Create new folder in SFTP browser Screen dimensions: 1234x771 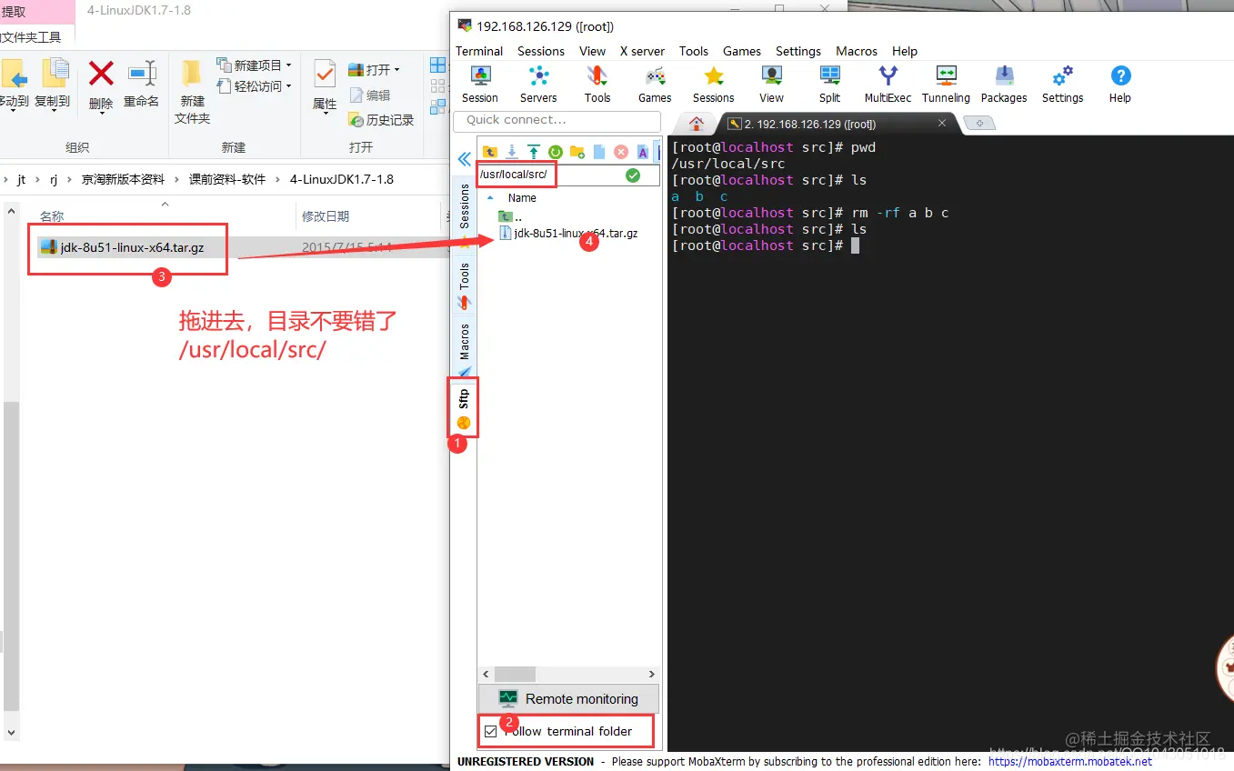tap(577, 152)
